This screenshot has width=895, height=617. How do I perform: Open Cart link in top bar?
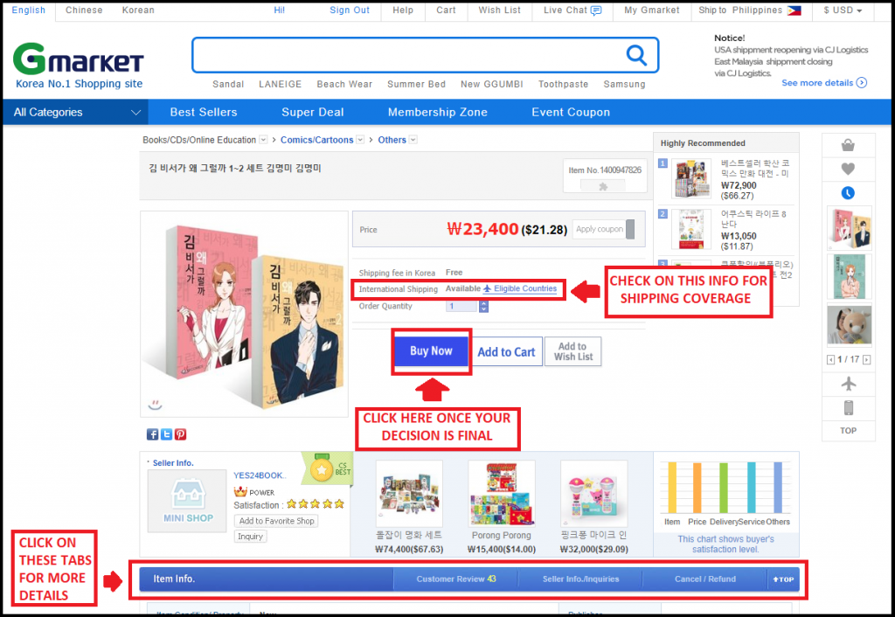(446, 10)
